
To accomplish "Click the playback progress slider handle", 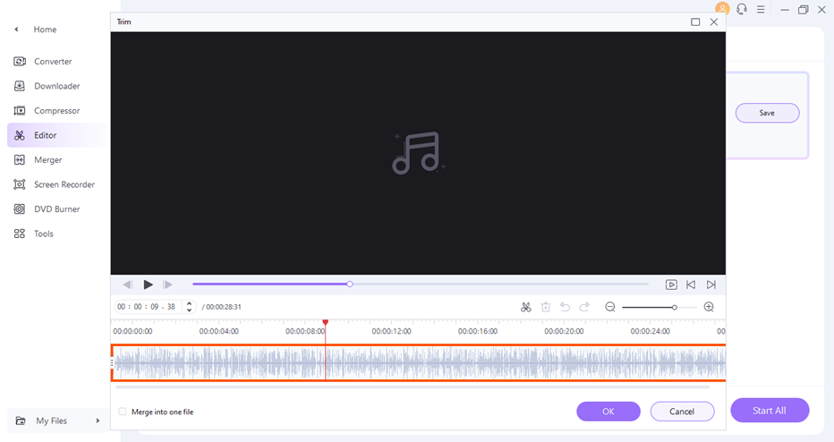I will coord(350,284).
